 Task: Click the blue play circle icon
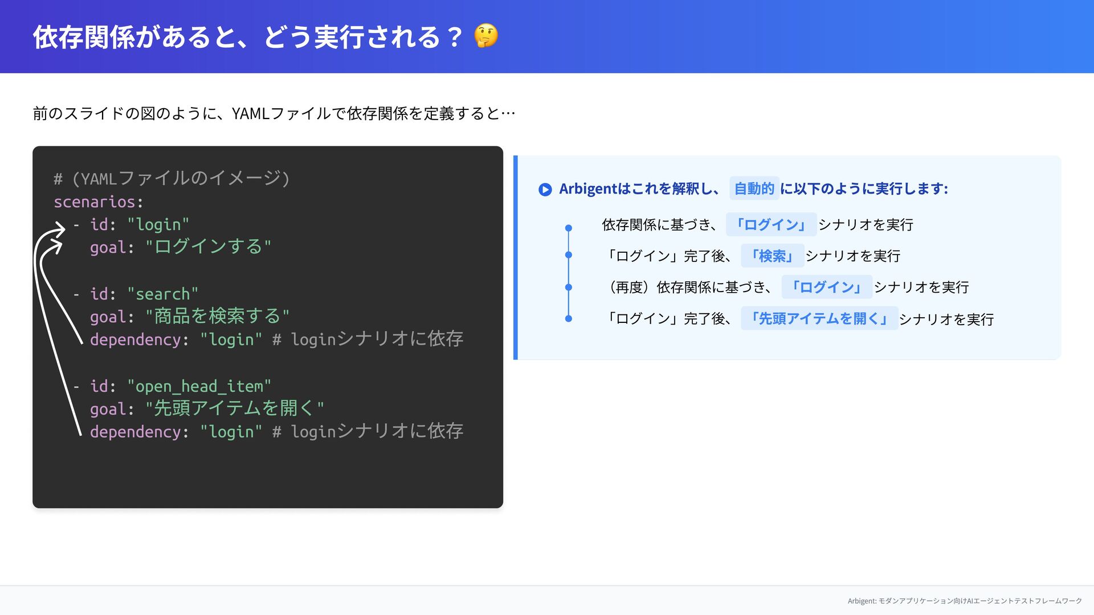[545, 189]
